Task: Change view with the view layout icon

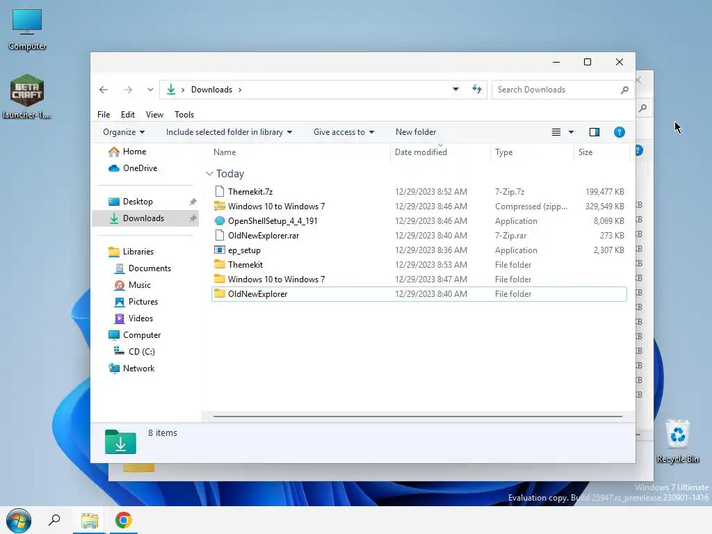Action: click(556, 132)
